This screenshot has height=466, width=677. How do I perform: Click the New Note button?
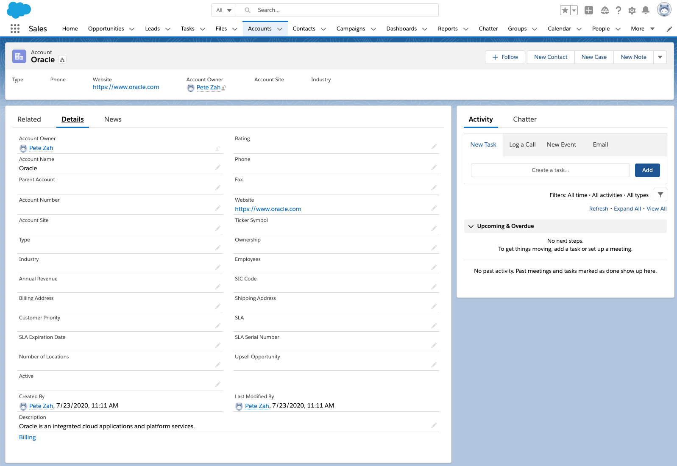click(633, 57)
